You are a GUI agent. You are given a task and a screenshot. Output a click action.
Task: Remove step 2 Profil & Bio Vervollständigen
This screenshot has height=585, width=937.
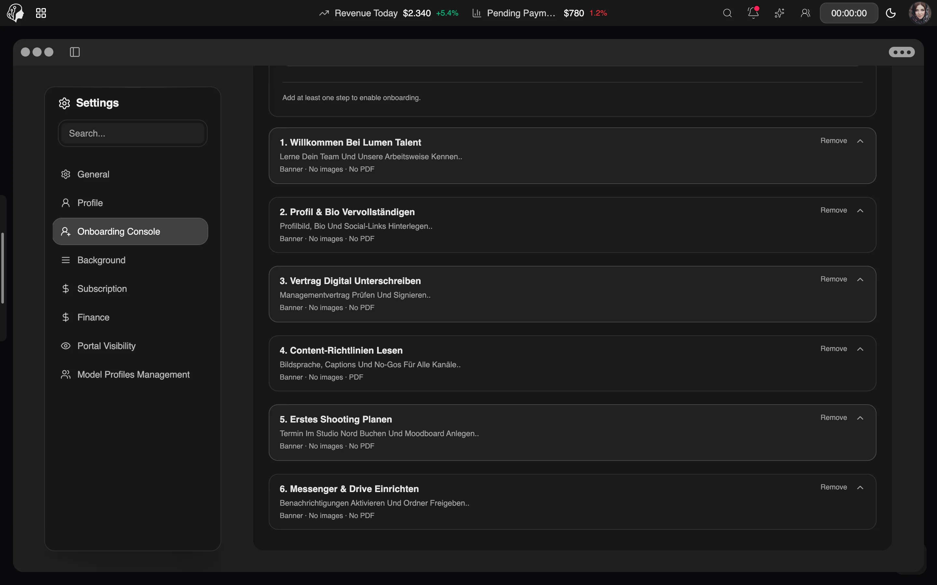click(834, 210)
